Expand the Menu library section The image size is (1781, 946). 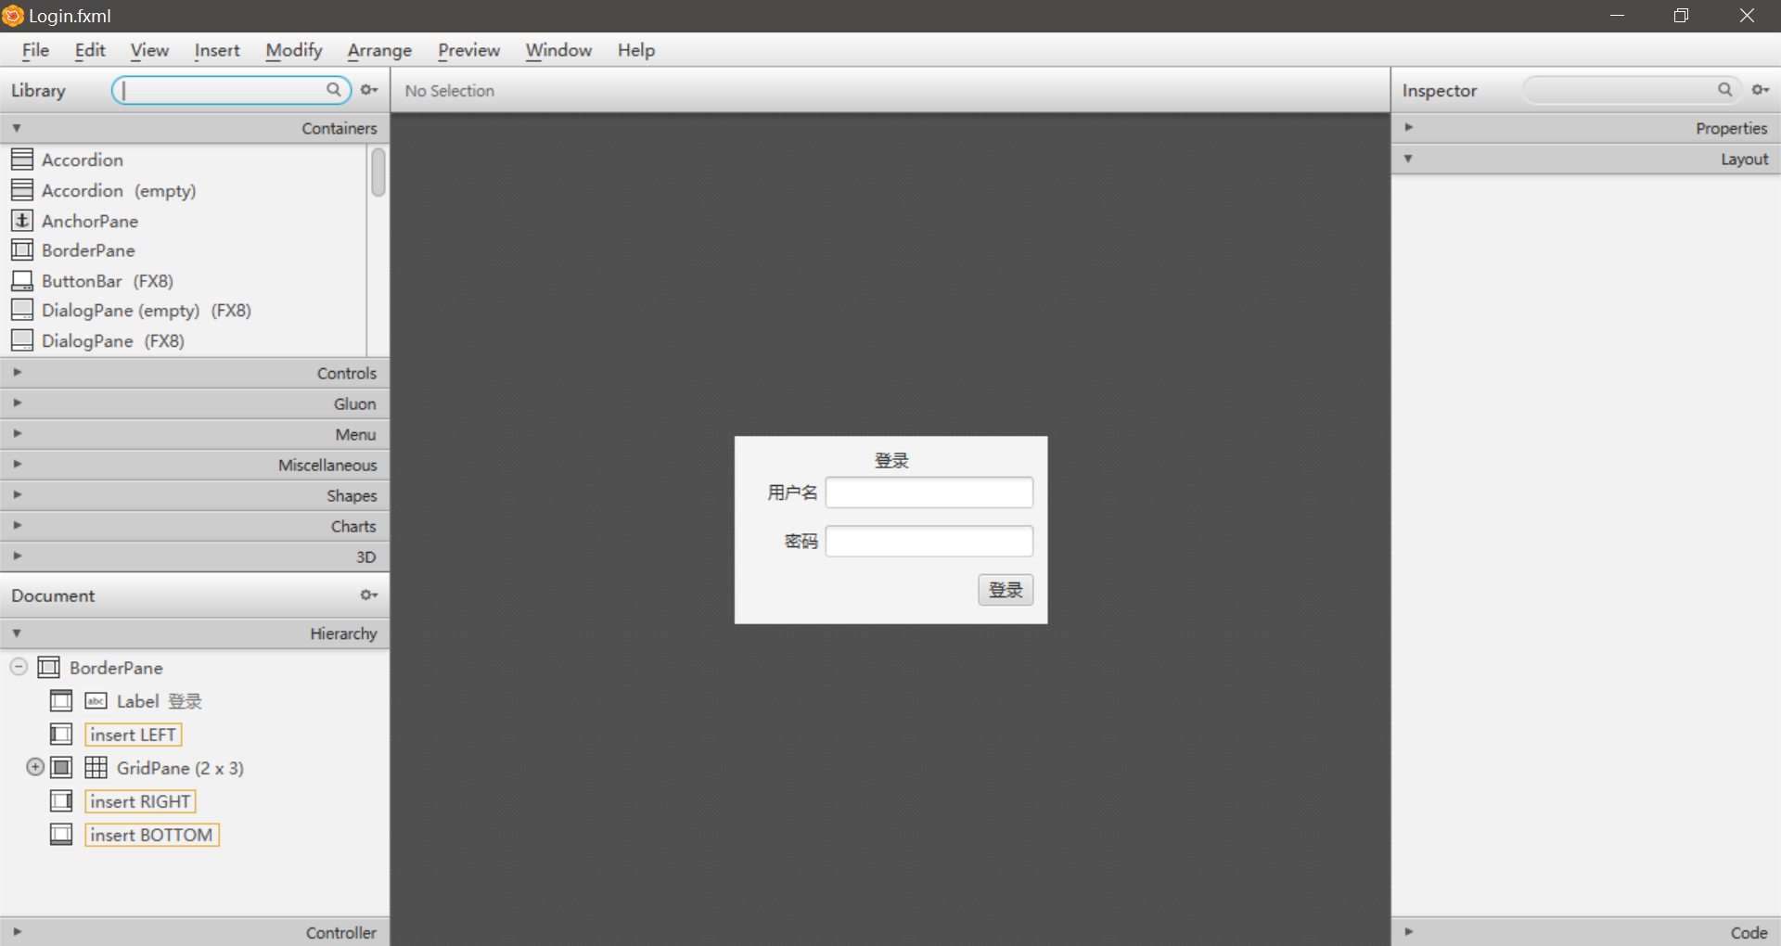pos(17,433)
